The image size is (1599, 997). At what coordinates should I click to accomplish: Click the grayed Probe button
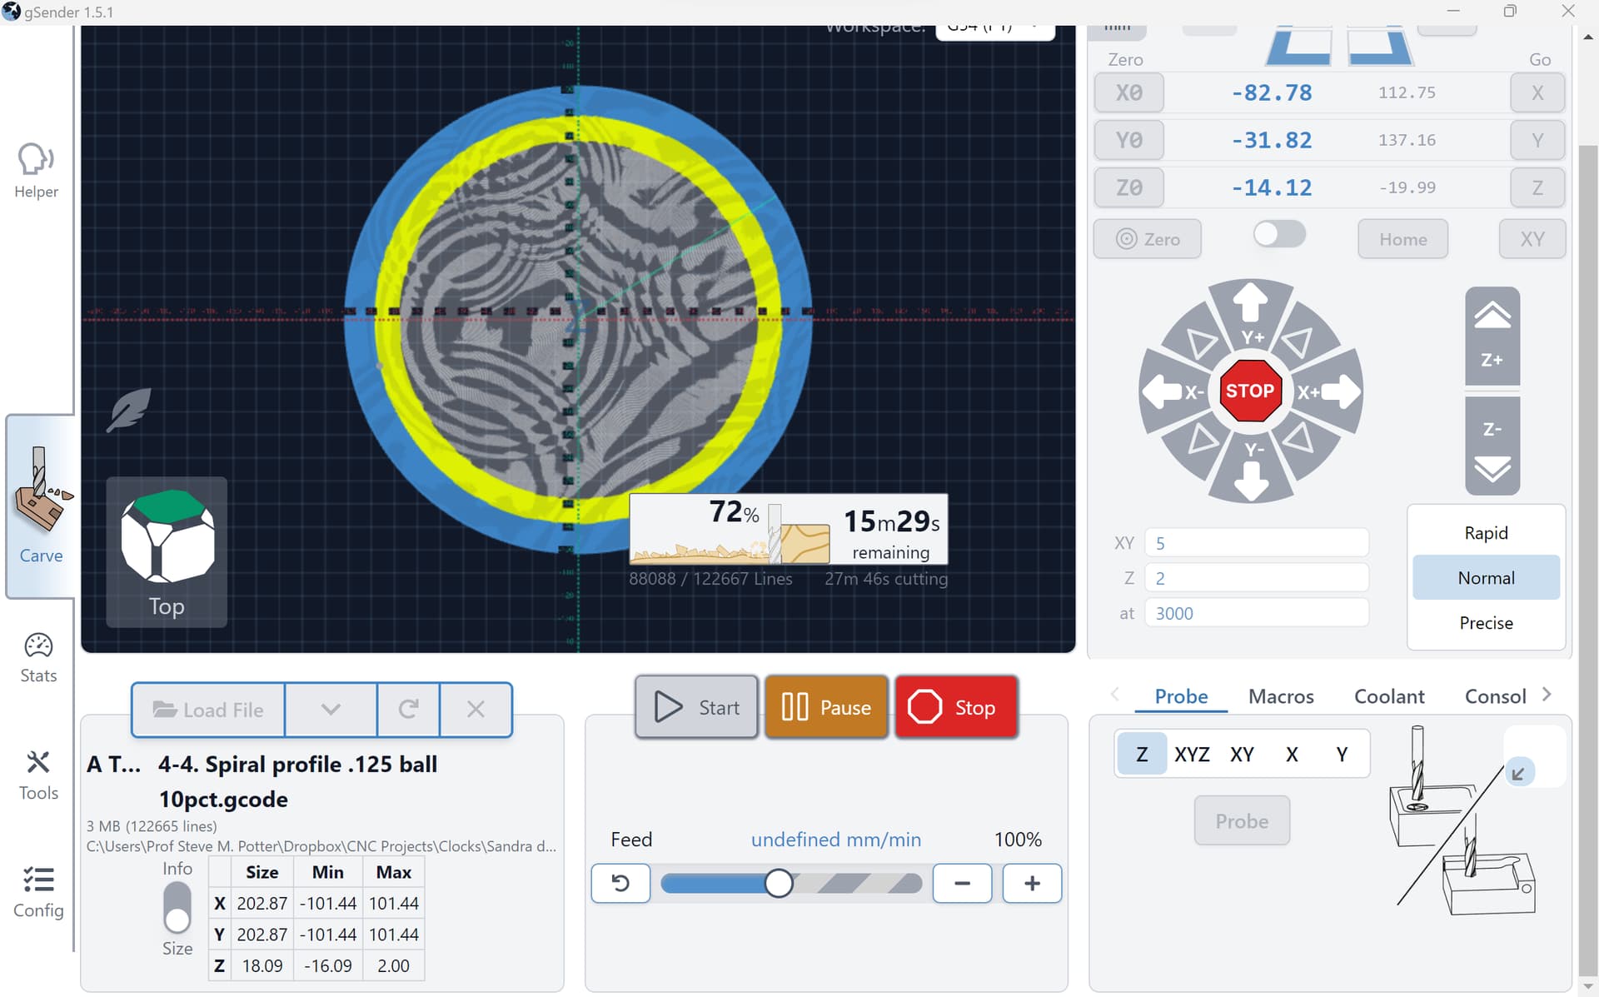point(1242,820)
